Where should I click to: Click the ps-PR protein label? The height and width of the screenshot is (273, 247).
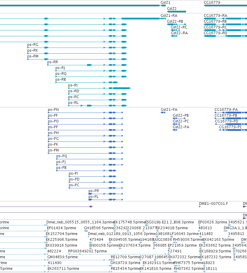[94, 191]
